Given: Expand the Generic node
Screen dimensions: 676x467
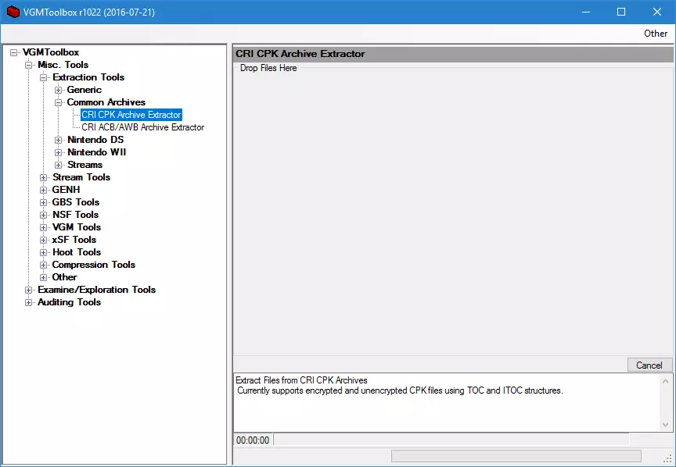Looking at the screenshot, I should click(58, 90).
